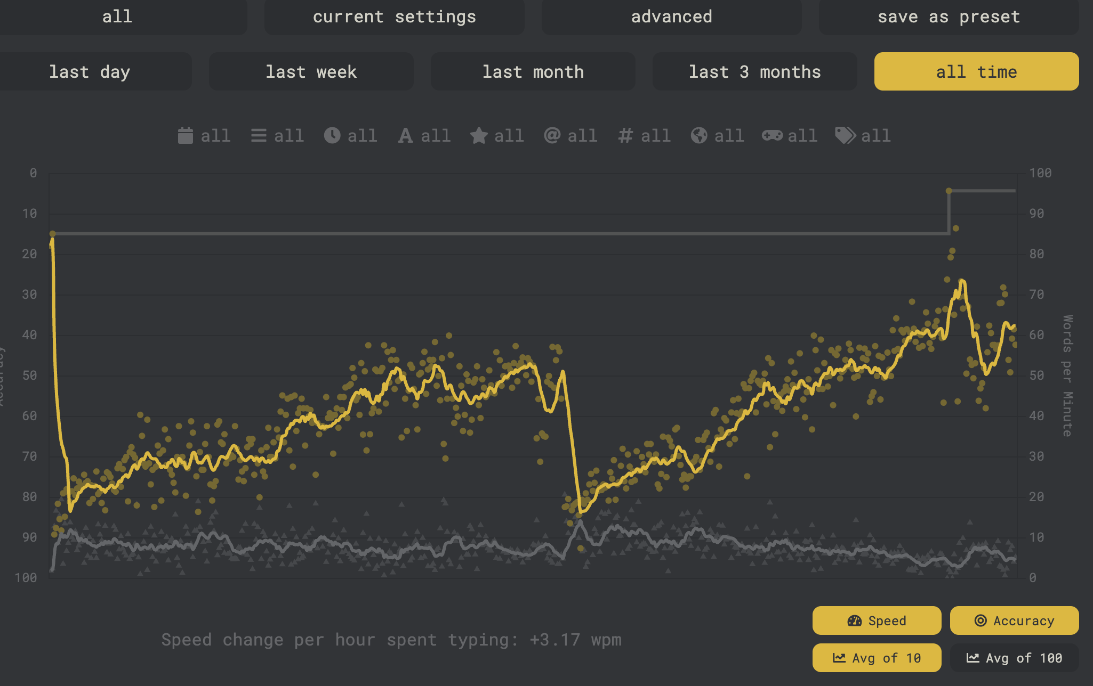Toggle the Accuracy line display
Image resolution: width=1093 pixels, height=686 pixels.
[1014, 620]
